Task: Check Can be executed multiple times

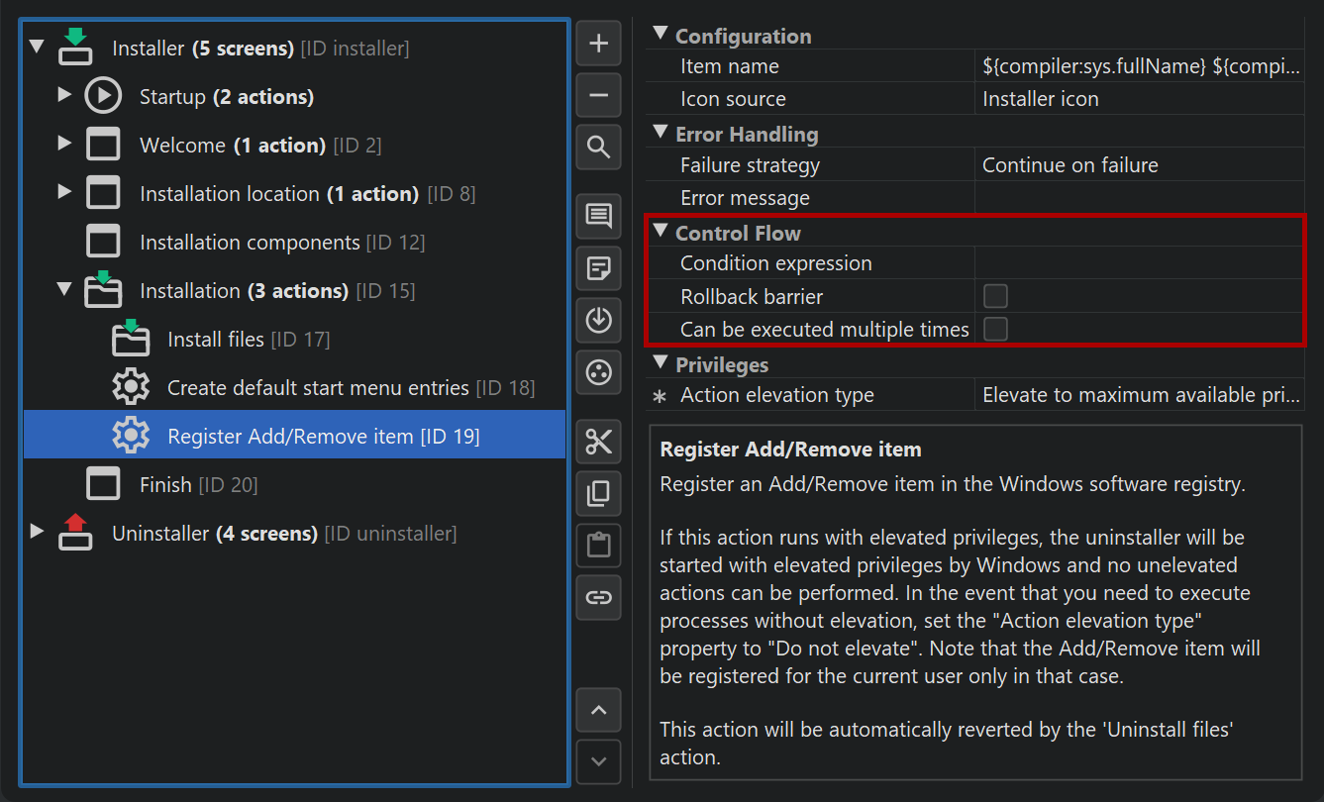Action: click(x=995, y=329)
